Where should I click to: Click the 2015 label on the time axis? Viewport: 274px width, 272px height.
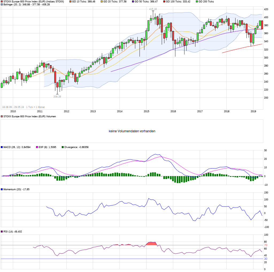146,111
